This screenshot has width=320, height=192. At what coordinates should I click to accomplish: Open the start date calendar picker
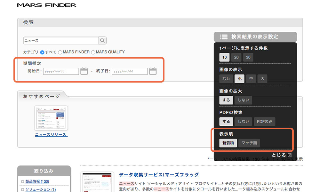(84, 71)
